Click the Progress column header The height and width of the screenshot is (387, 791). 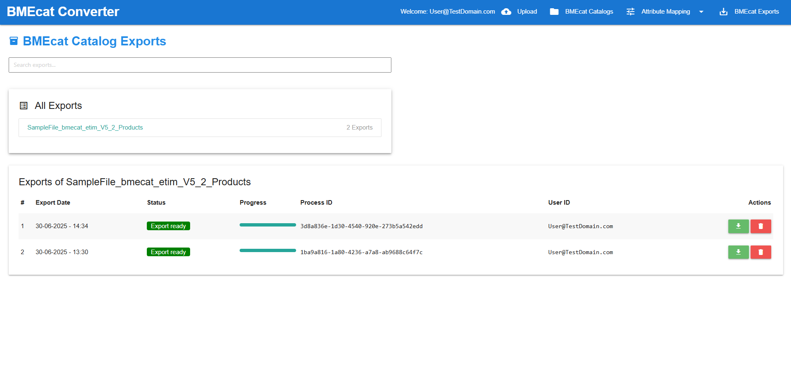(x=253, y=203)
